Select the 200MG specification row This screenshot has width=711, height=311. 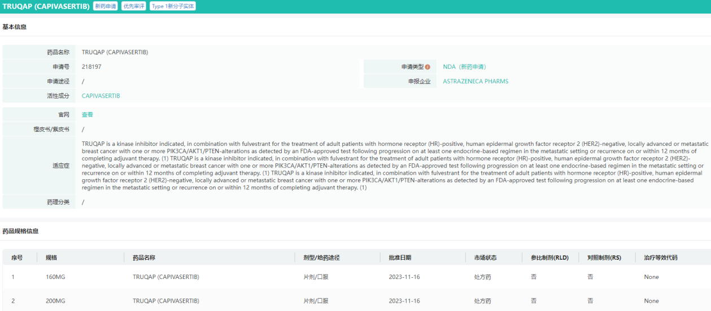(x=55, y=301)
